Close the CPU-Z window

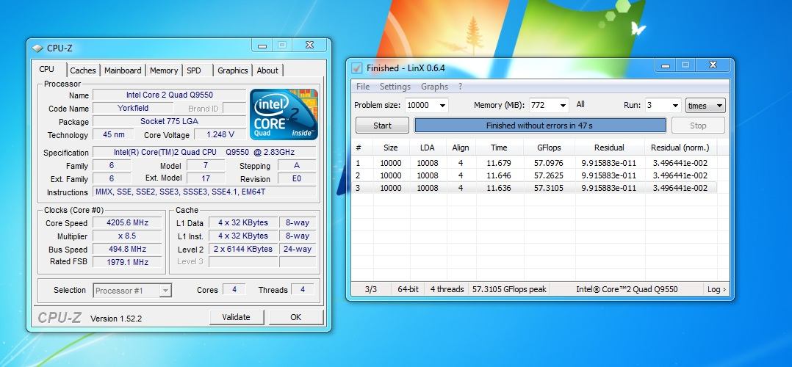[x=309, y=45]
